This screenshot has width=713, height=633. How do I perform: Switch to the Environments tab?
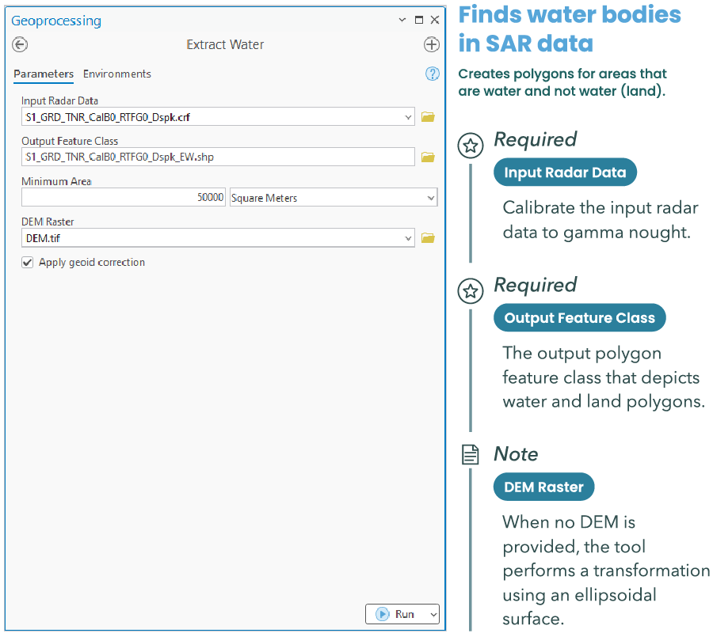pos(117,74)
